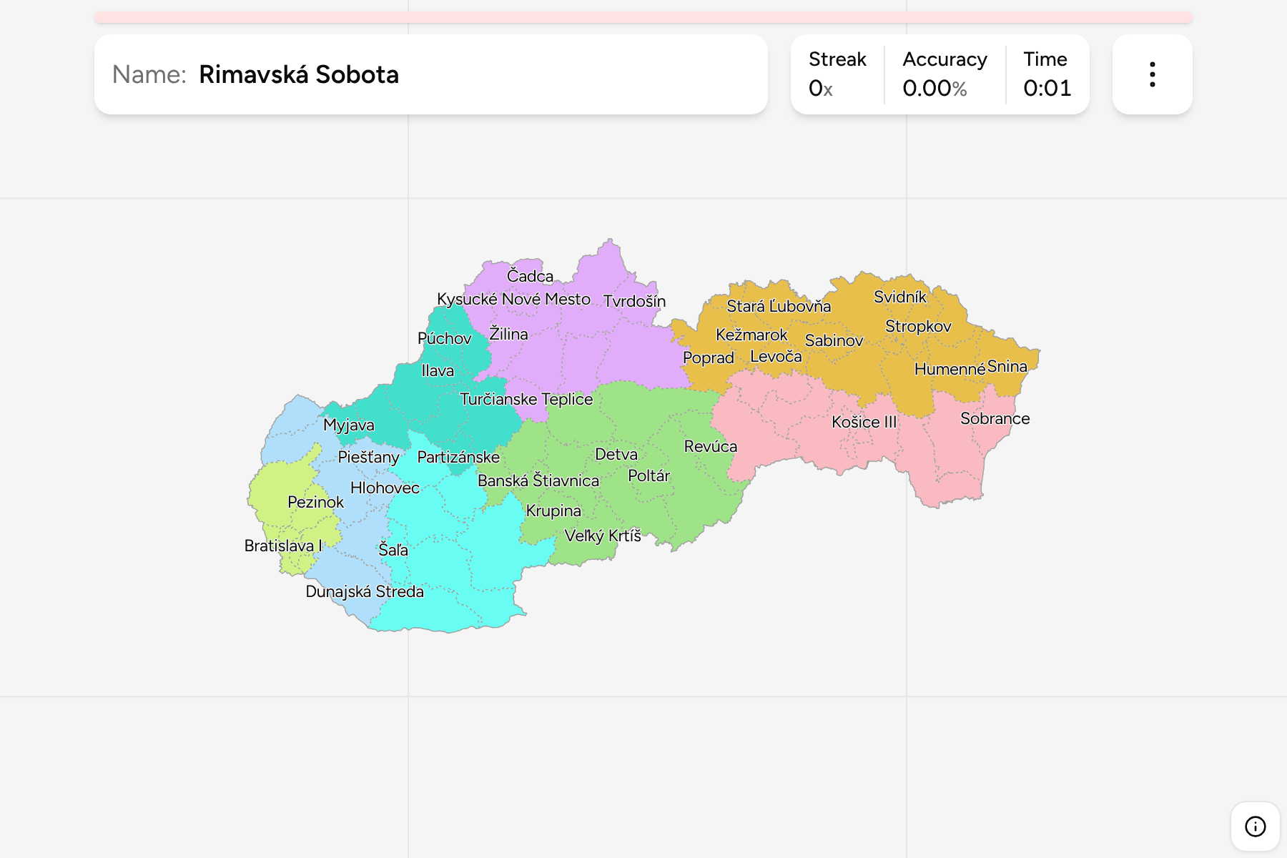The width and height of the screenshot is (1287, 858).
Task: Select the Snina district
Action: pos(1007,366)
